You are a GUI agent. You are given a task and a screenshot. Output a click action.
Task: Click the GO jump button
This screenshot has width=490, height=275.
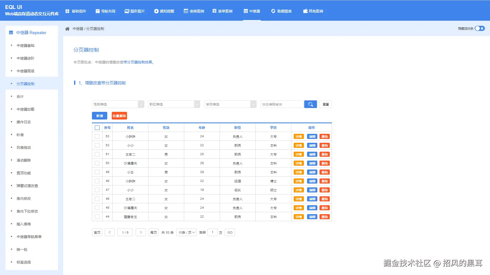[x=230, y=232]
